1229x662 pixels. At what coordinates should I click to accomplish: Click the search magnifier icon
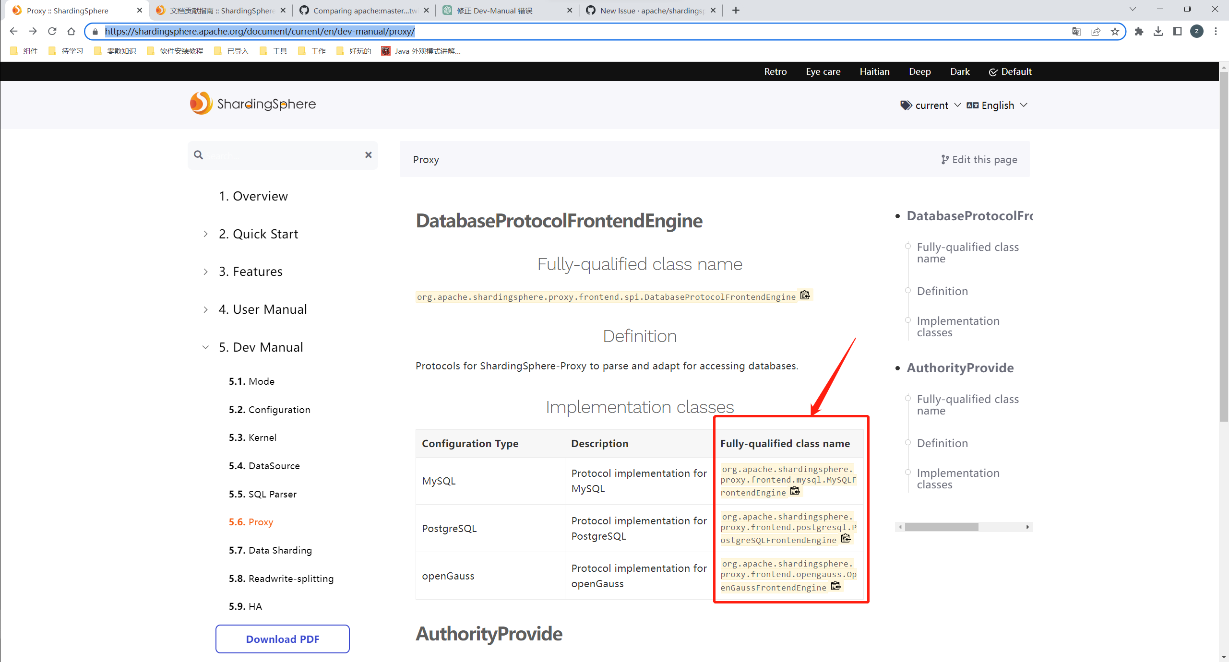click(198, 154)
